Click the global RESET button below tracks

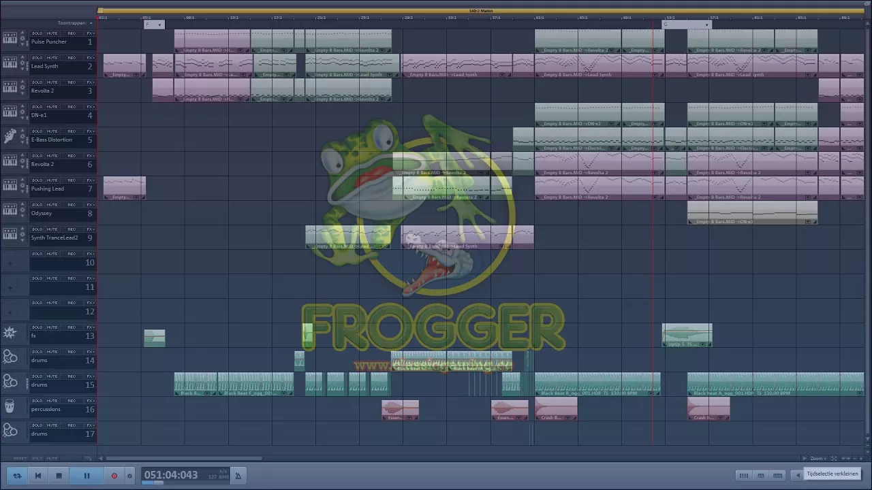20,459
